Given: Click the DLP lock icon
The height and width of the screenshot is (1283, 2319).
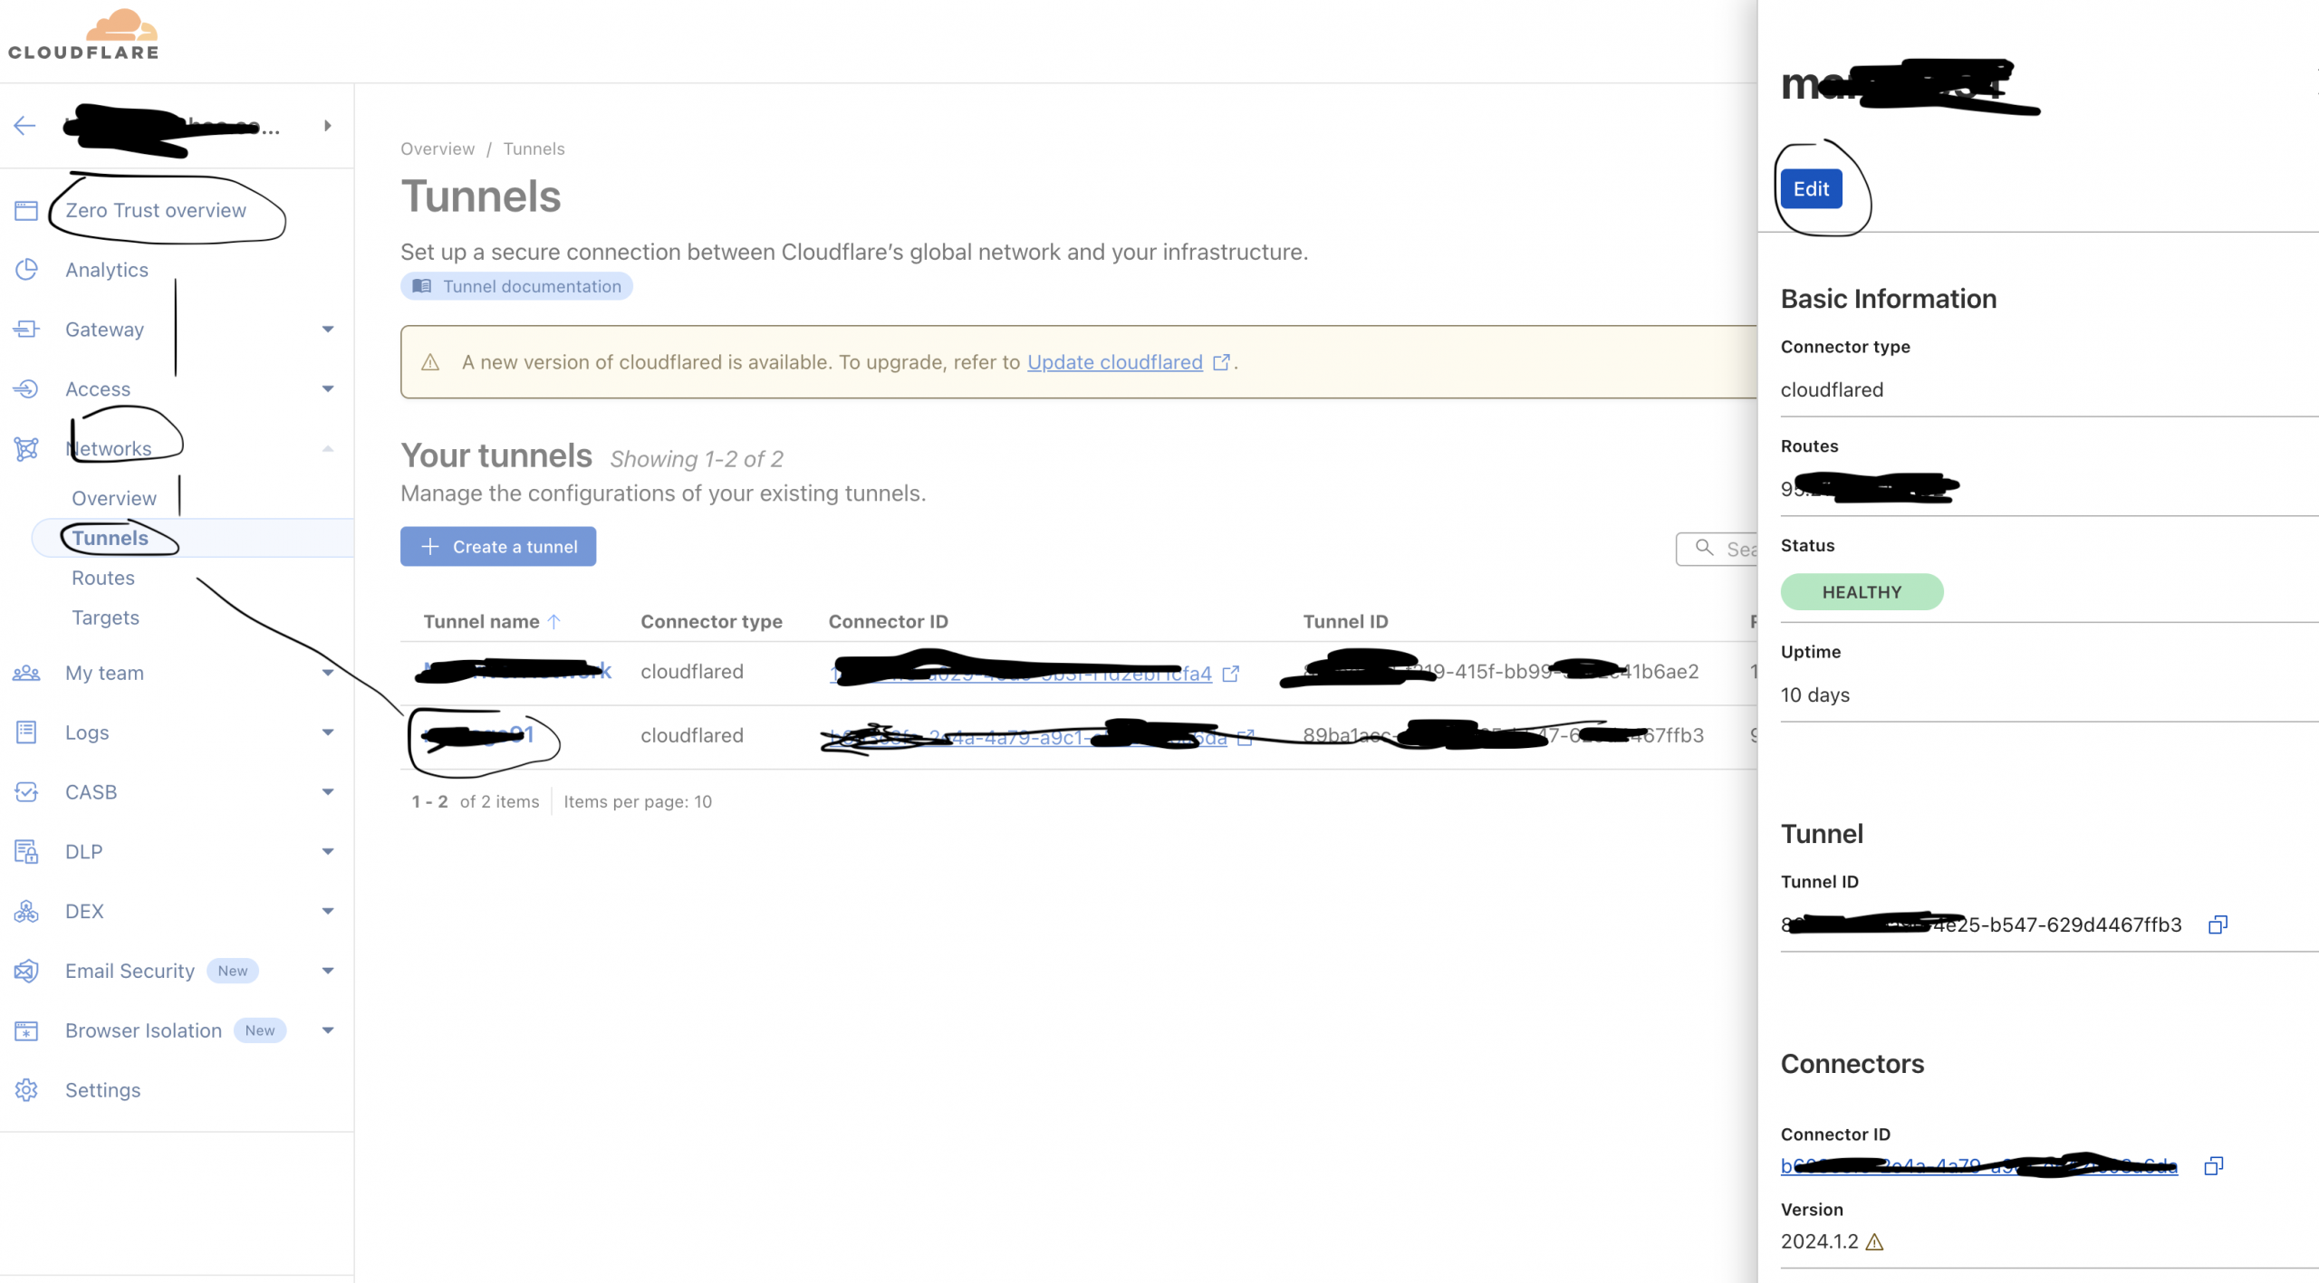Looking at the screenshot, I should (26, 852).
